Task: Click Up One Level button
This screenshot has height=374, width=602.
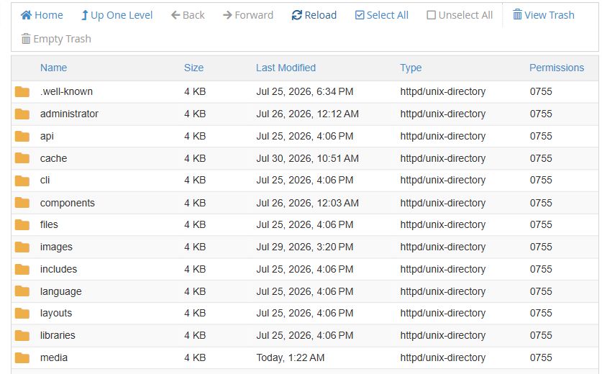Action: pyautogui.click(x=117, y=15)
